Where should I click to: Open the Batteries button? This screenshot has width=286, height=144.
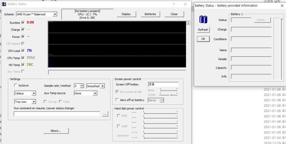150,14
